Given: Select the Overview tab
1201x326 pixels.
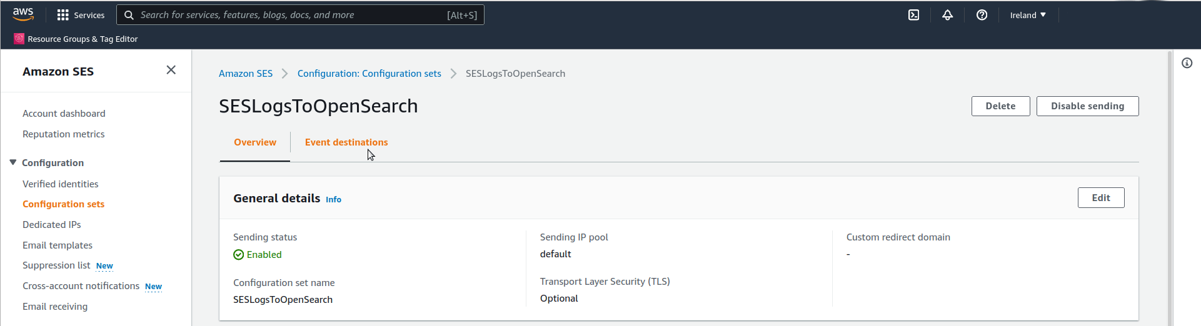Looking at the screenshot, I should tap(255, 142).
